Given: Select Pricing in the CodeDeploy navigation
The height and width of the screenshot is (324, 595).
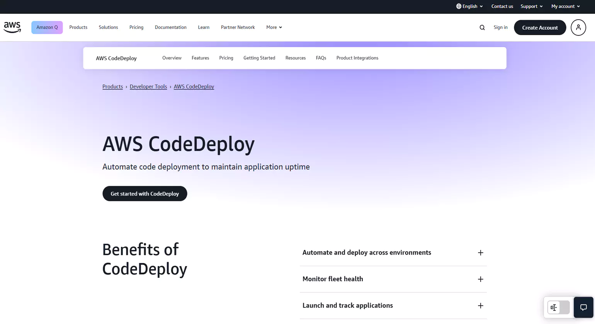Looking at the screenshot, I should point(226,58).
